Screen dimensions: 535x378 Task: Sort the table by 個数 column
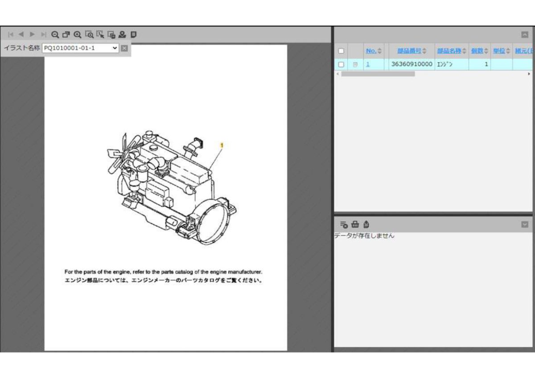(x=480, y=51)
